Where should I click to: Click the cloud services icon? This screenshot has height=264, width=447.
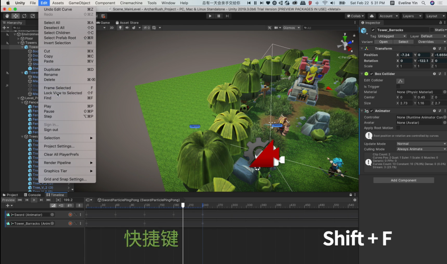(372, 16)
